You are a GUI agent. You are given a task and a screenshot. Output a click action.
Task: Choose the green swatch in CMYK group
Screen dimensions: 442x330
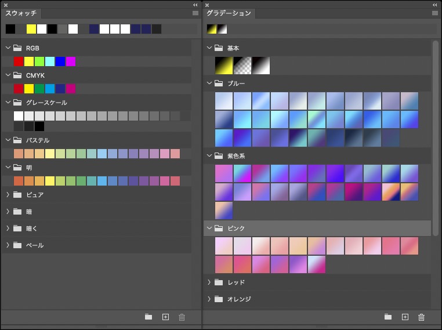point(39,89)
